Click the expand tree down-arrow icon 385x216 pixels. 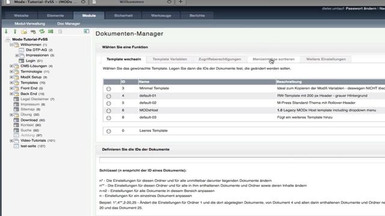(x=6, y=31)
